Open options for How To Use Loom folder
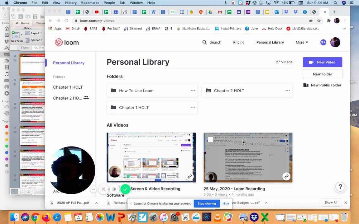Screen dimensions: 359x224 (x=193, y=91)
